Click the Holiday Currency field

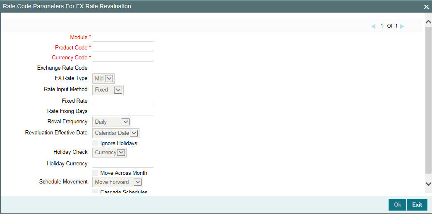pyautogui.click(x=123, y=163)
